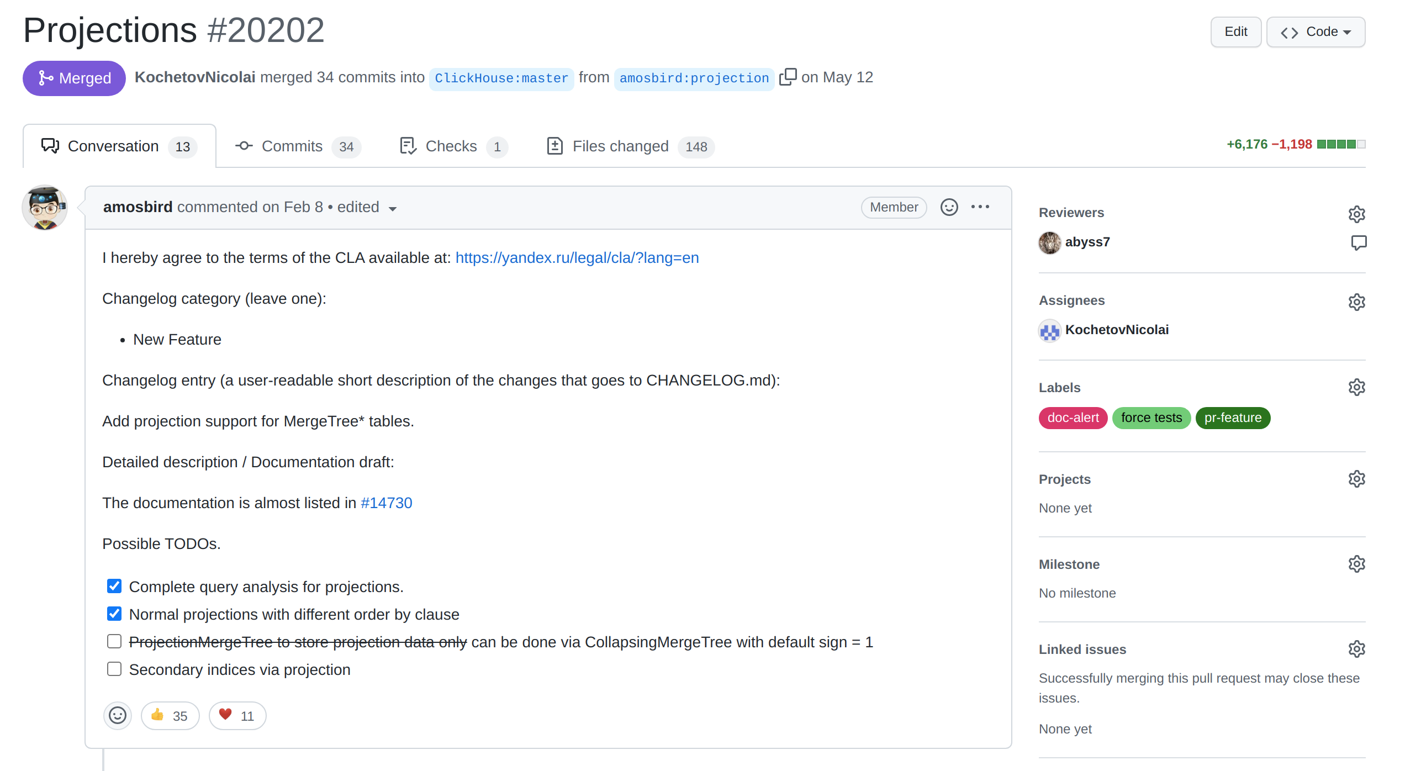Open Milestone settings gear
This screenshot has height=771, width=1405.
1356,564
